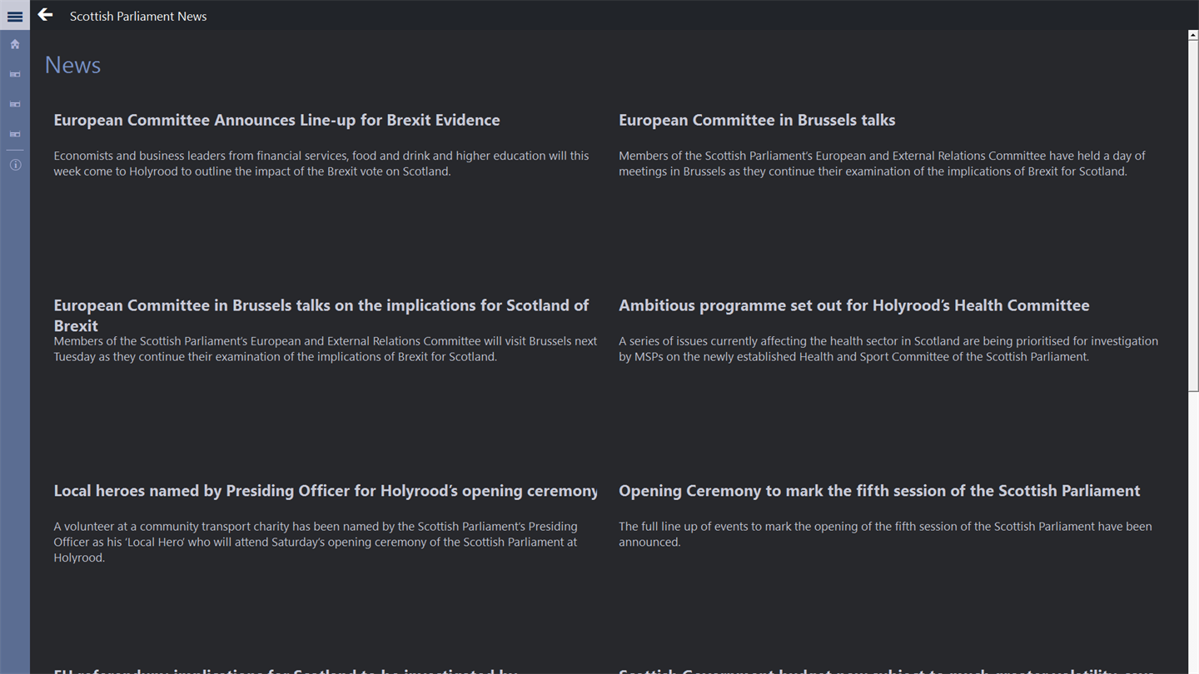
Task: Open 'Local heroes named by Presiding Officer' article
Action: 325,491
